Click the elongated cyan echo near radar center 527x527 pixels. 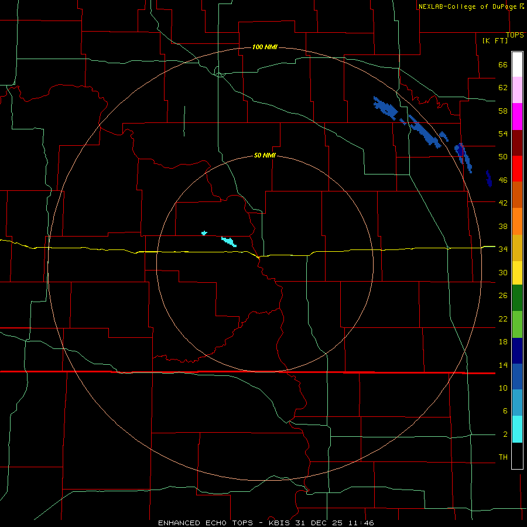(x=229, y=242)
